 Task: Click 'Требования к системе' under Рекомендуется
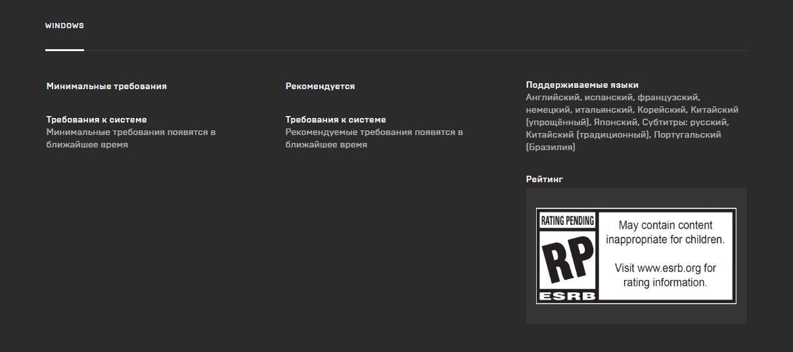(x=336, y=119)
